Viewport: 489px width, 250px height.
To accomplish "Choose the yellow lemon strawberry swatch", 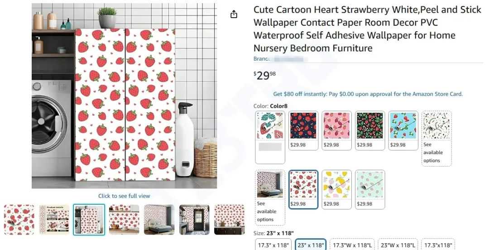I will pos(336,189).
